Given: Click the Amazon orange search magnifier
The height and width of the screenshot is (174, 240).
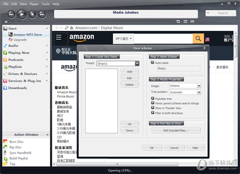Looking at the screenshot, I should [198, 38].
